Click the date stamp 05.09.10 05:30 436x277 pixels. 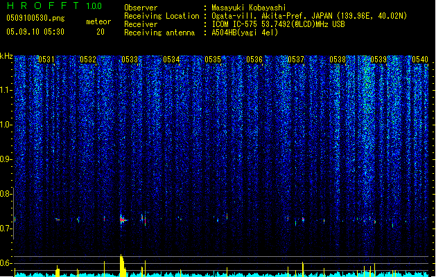point(35,32)
